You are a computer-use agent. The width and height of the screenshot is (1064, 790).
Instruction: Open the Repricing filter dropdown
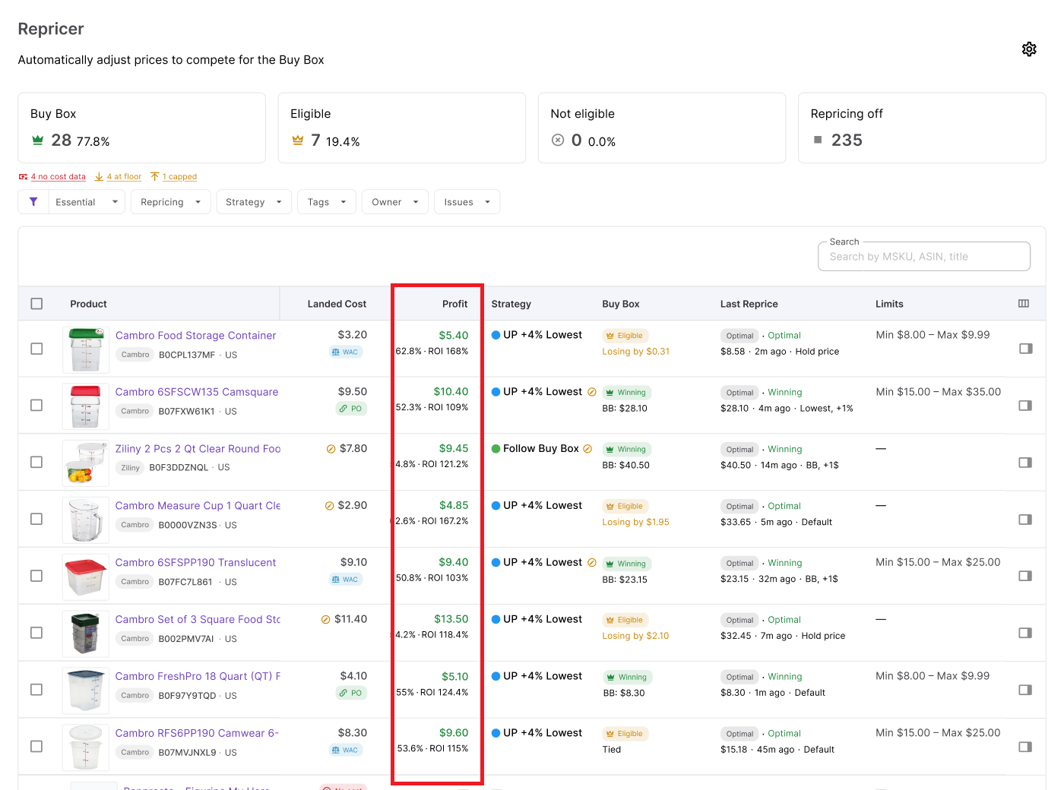(170, 202)
